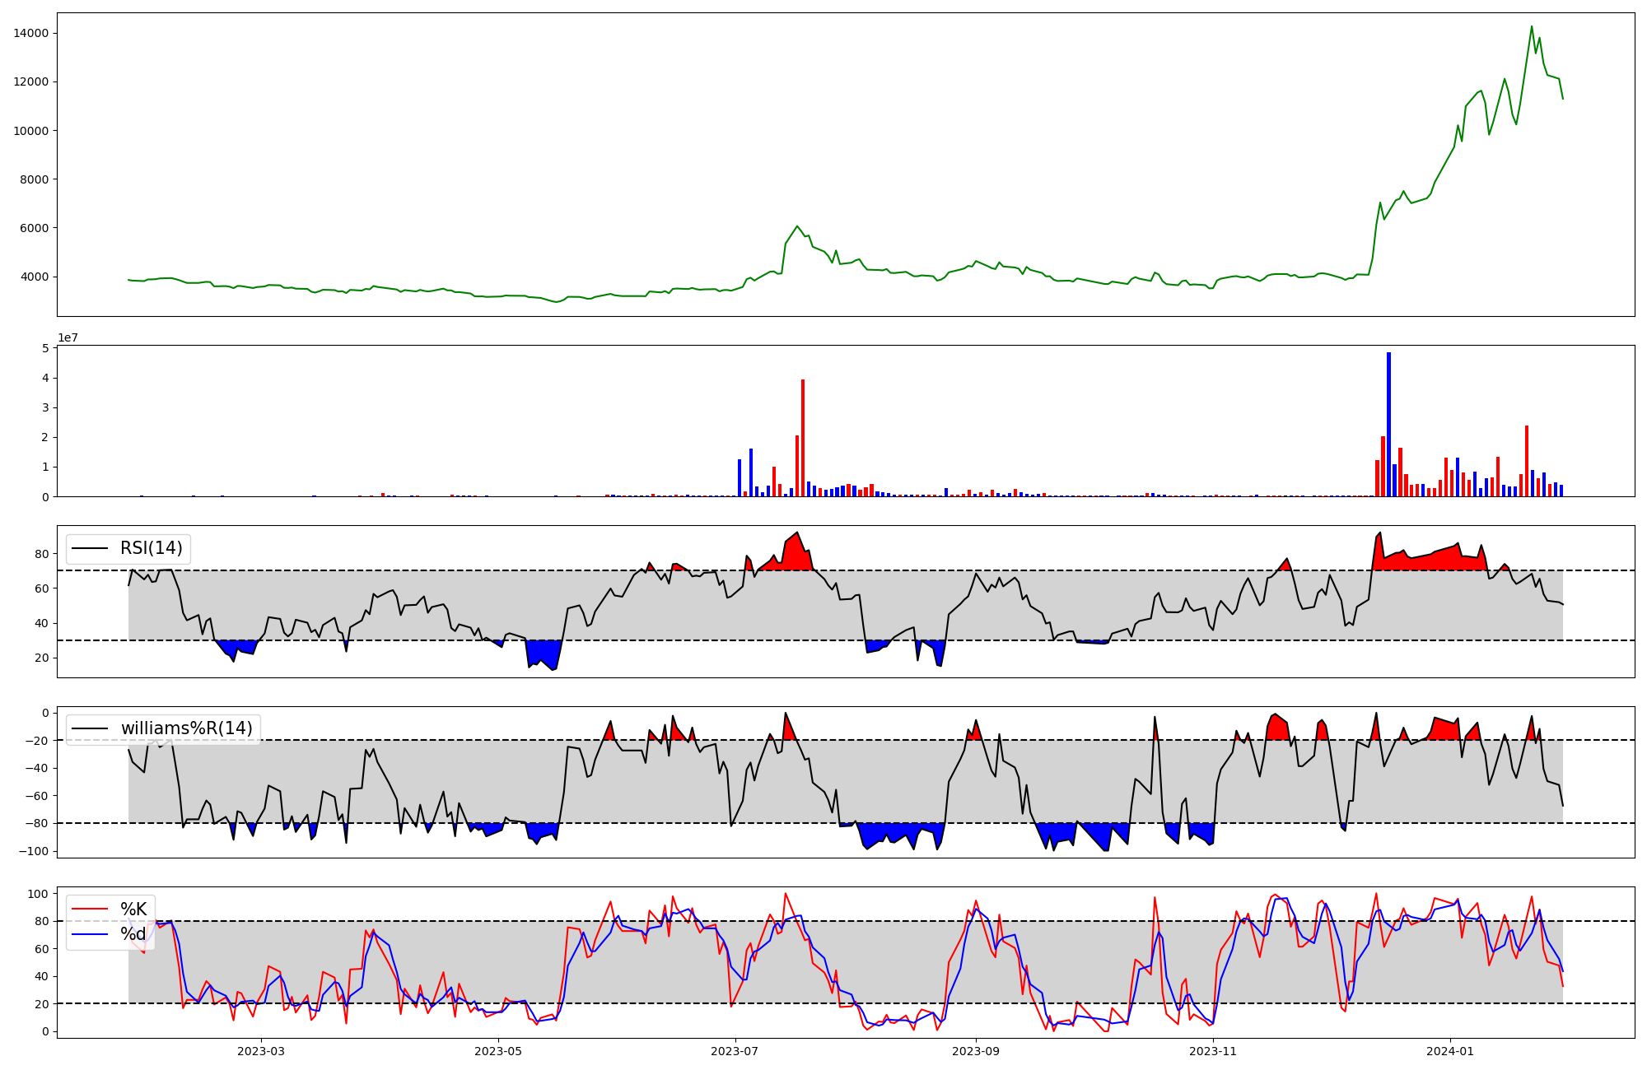Click the RSI(14) legend entry
This screenshot has width=1647, height=1070.
(x=152, y=548)
